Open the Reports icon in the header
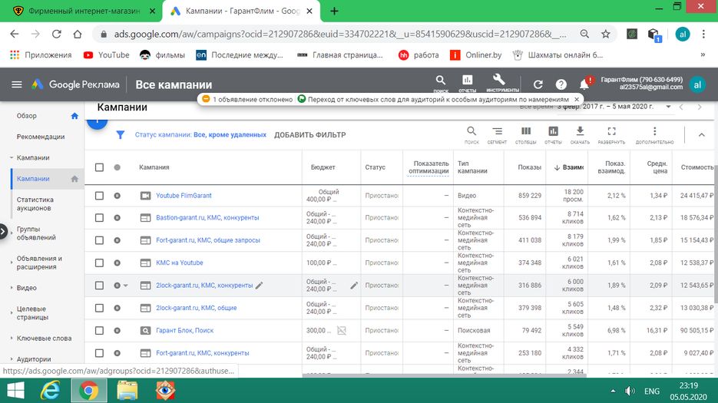 tap(467, 80)
